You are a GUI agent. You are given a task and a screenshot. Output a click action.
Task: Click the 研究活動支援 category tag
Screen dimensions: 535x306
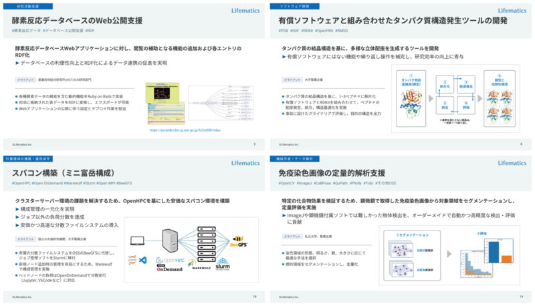click(28, 6)
